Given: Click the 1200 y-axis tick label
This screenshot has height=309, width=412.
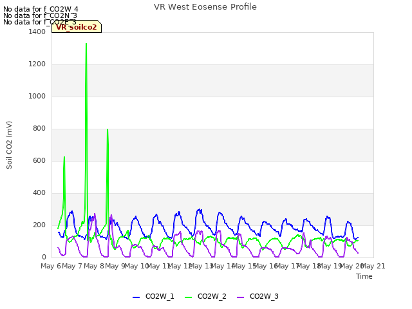Looking at the screenshot, I should (37, 64).
